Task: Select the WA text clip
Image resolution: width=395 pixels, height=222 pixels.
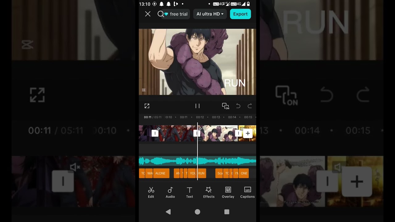Action: coord(149,173)
